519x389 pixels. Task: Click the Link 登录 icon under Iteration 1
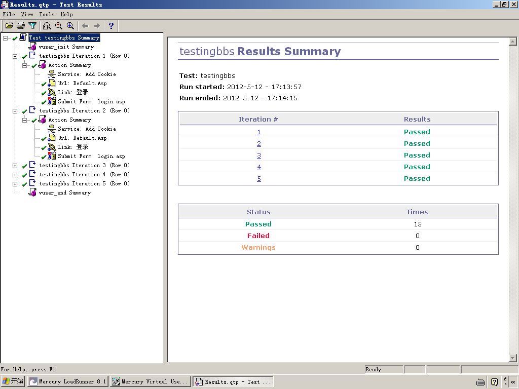[52, 92]
